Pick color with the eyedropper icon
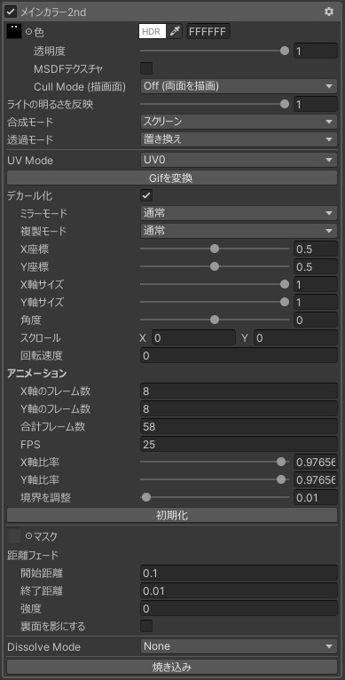345x680 pixels. point(175,32)
